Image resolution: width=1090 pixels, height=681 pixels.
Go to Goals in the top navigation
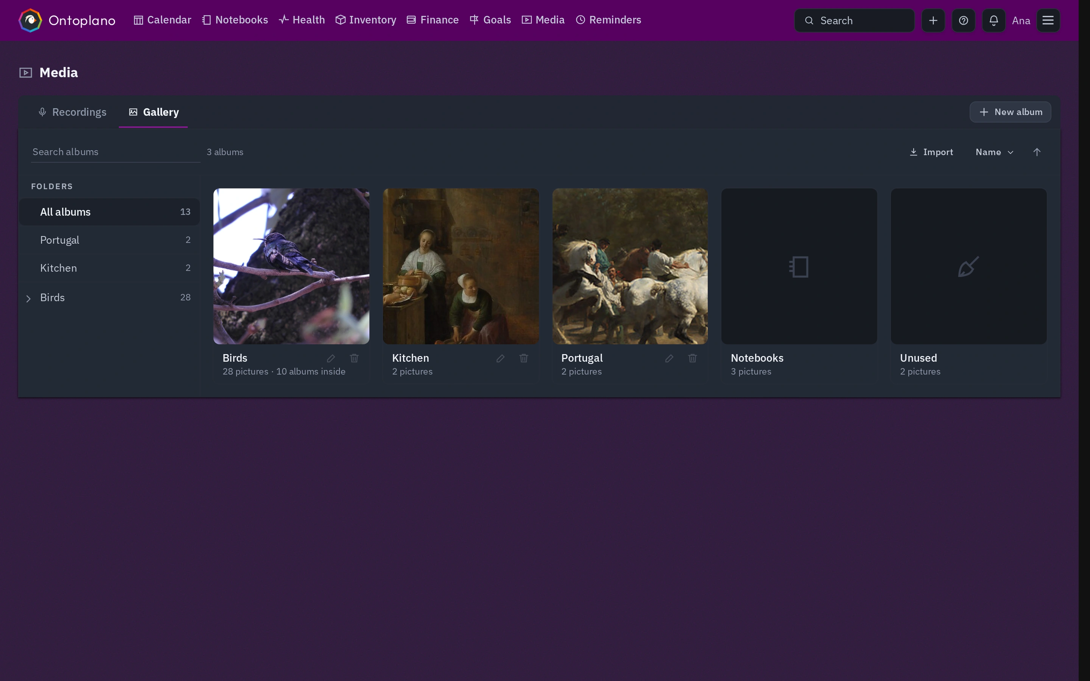(490, 20)
